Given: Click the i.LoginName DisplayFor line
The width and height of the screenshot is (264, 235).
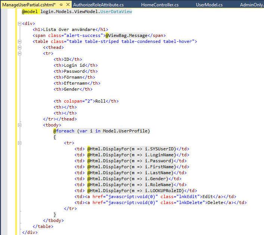Looking at the screenshot, I should point(132,155).
